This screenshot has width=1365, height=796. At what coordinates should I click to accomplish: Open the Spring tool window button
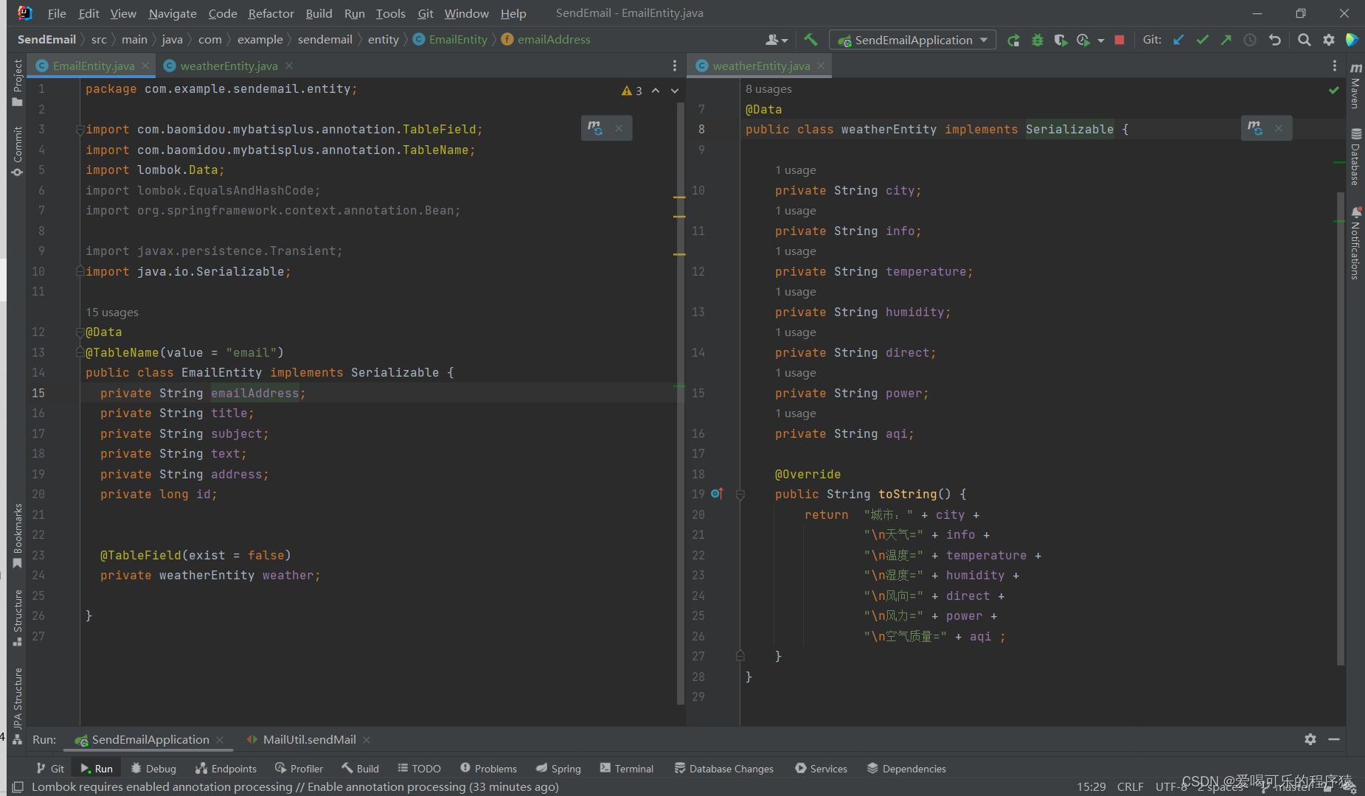tap(558, 768)
